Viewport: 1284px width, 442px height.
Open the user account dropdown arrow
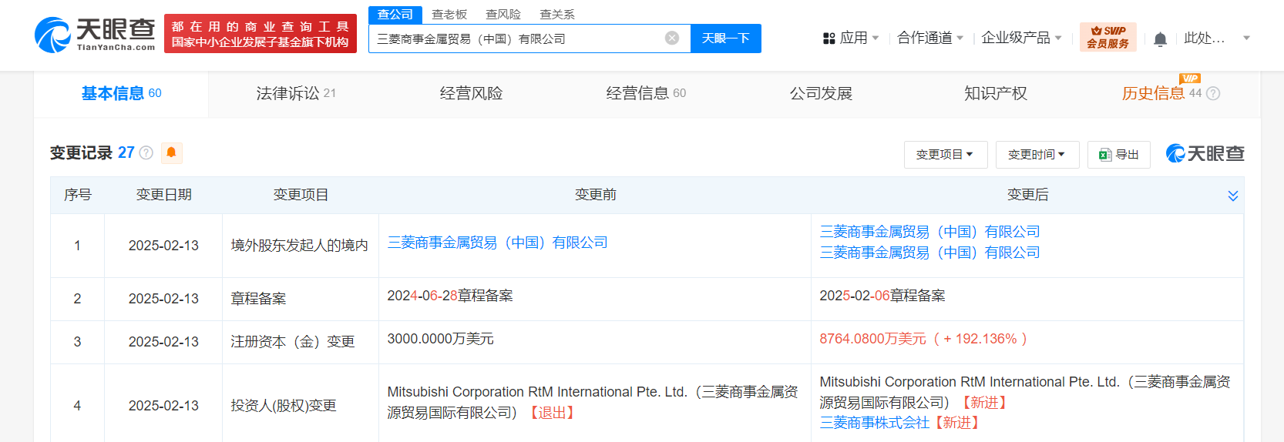click(1246, 38)
